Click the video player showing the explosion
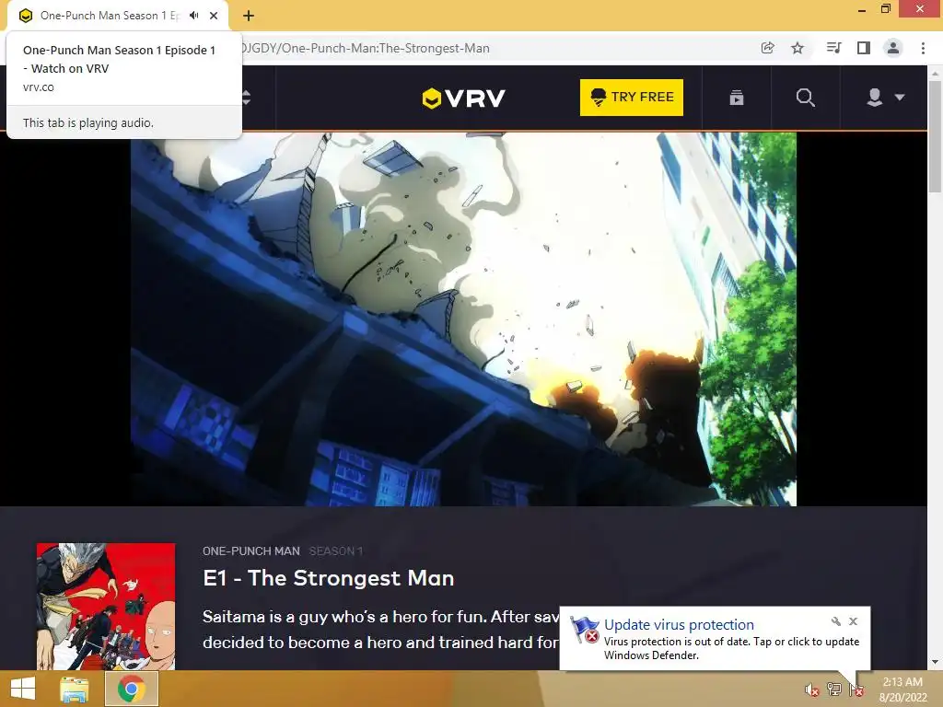 [464, 319]
